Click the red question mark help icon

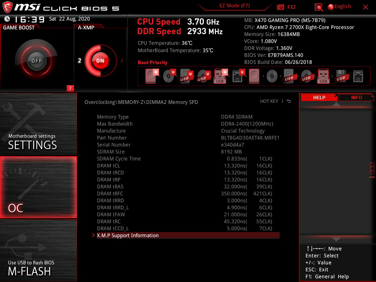click(x=70, y=88)
